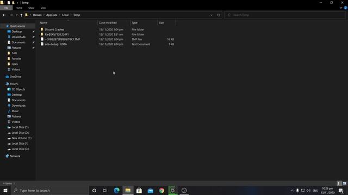
Task: Open the 14.0 folder shortcut
Action: [14, 53]
